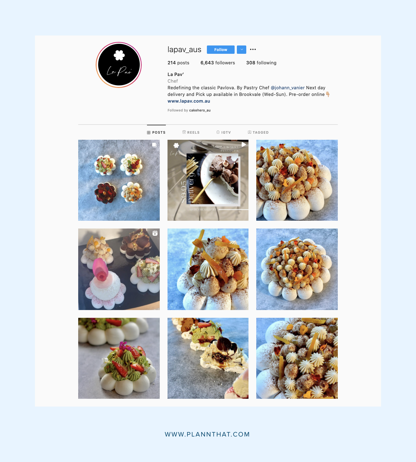The width and height of the screenshot is (416, 462).
Task: Expand the suggested accounts dropdown arrow
Action: pos(242,50)
